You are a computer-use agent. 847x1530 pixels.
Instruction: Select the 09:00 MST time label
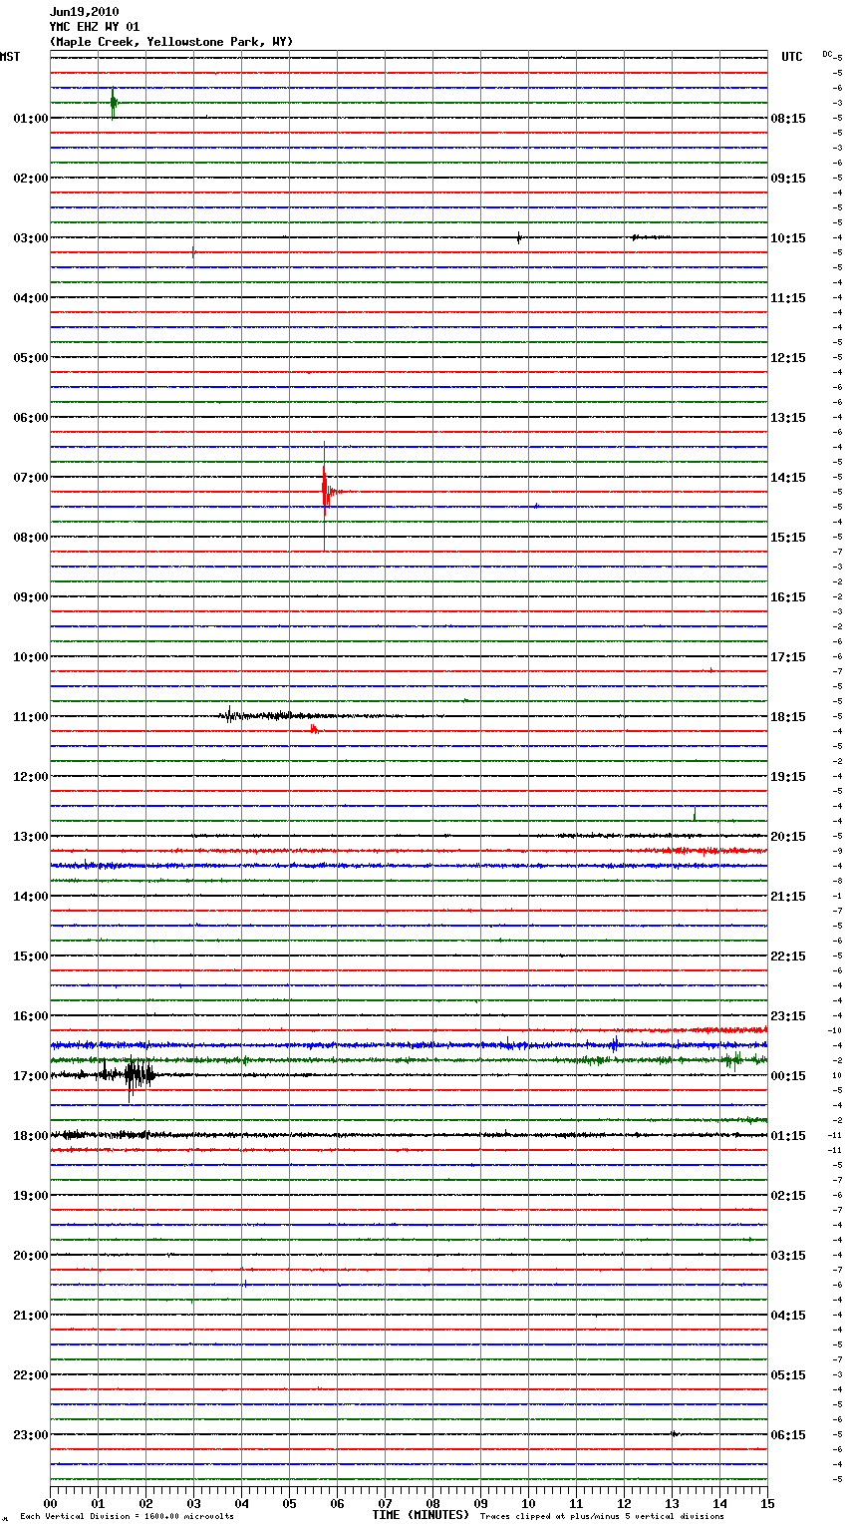tap(31, 597)
